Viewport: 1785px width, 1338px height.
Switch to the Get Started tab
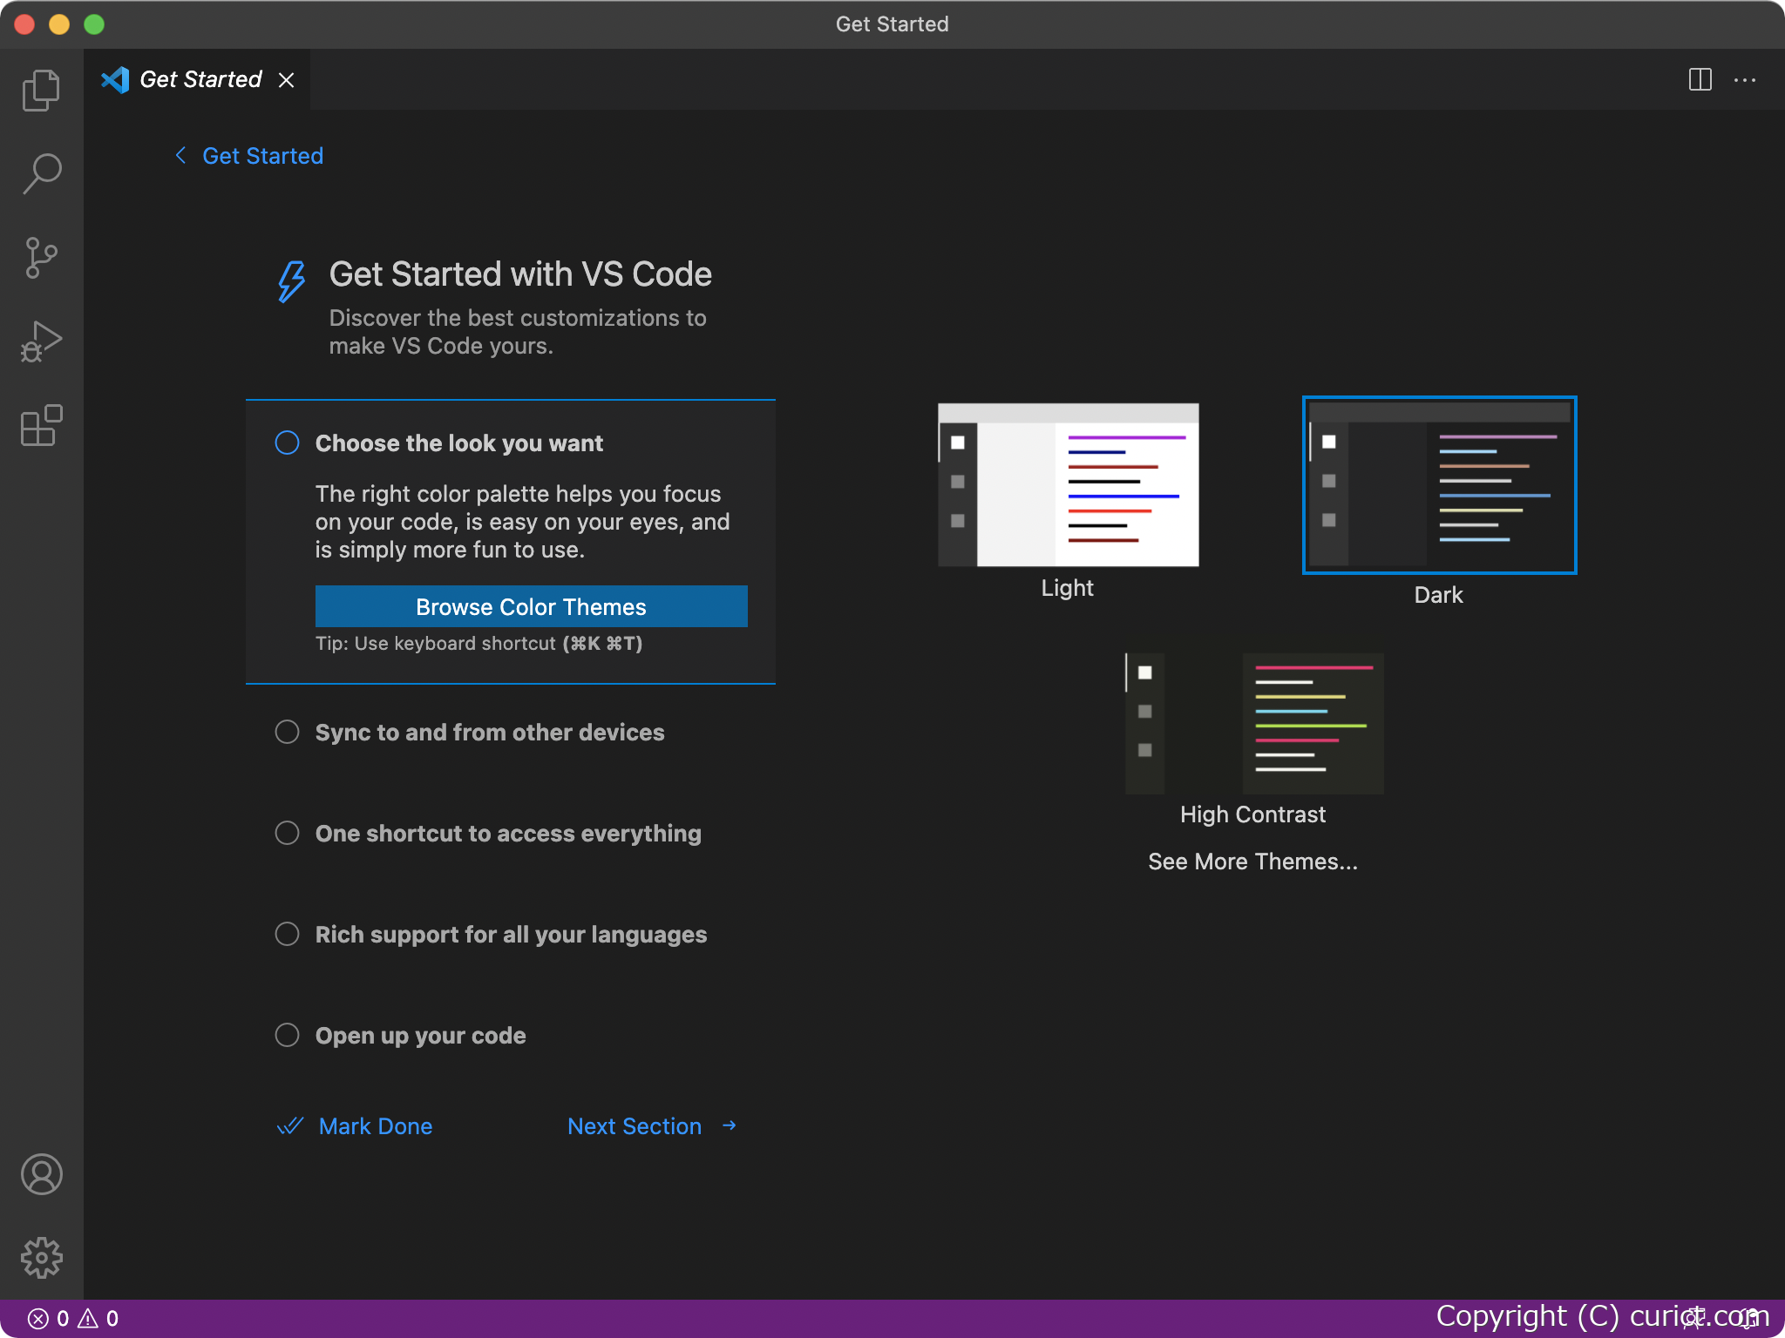pos(200,79)
